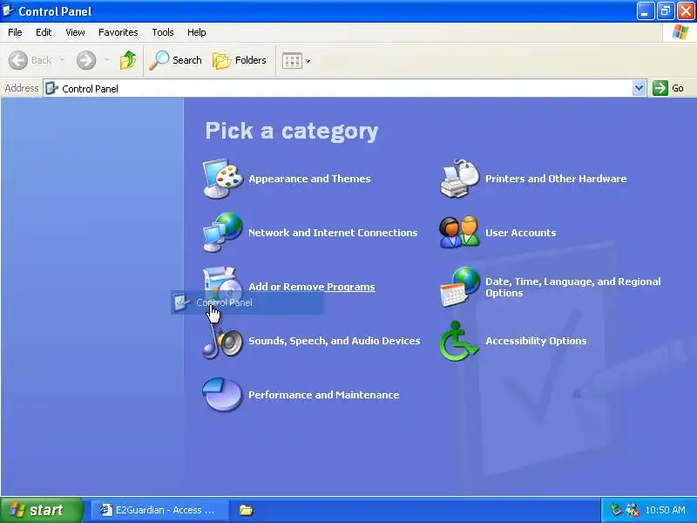The width and height of the screenshot is (697, 523).
Task: Click the green Go arrow button
Action: pos(660,88)
